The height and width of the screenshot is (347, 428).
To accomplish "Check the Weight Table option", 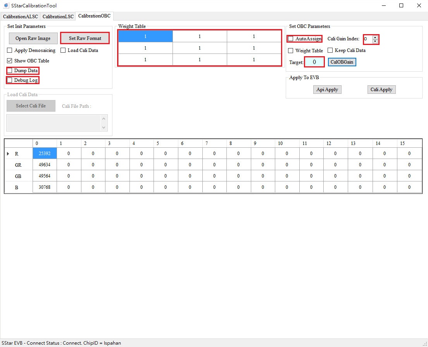I will tap(290, 50).
